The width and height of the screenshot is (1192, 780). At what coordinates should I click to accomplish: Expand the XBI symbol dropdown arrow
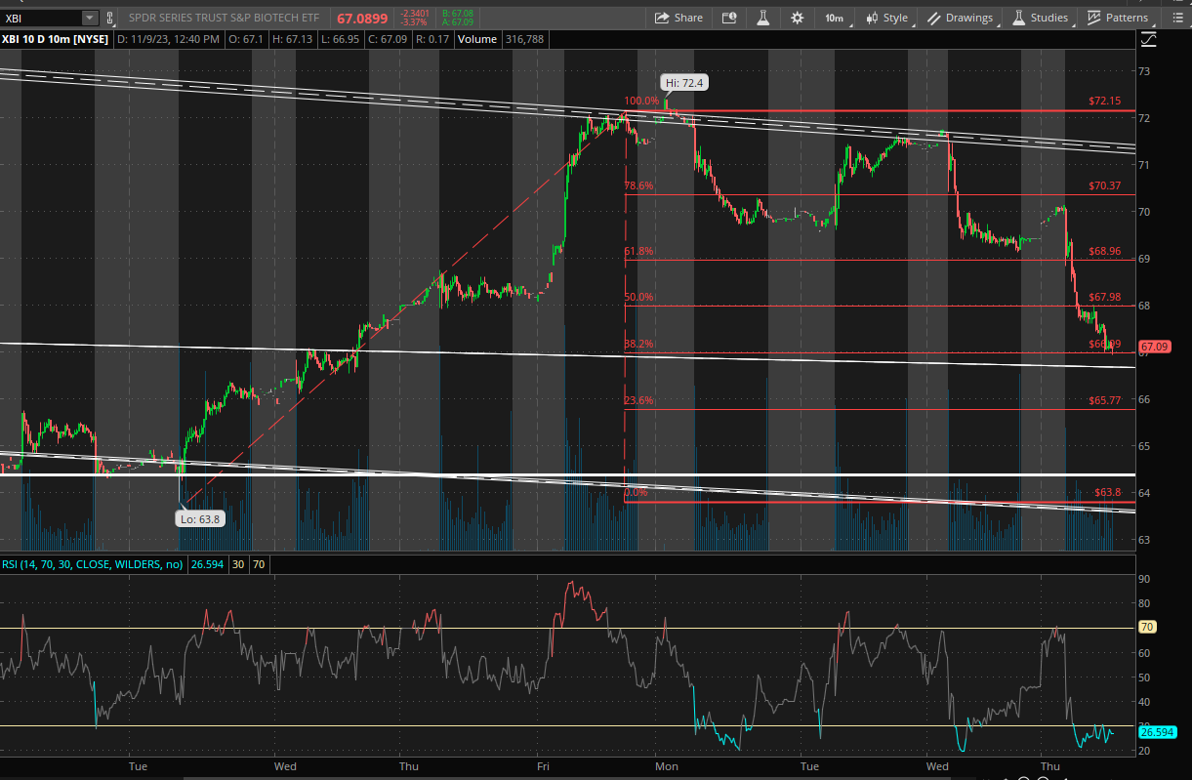pos(90,18)
